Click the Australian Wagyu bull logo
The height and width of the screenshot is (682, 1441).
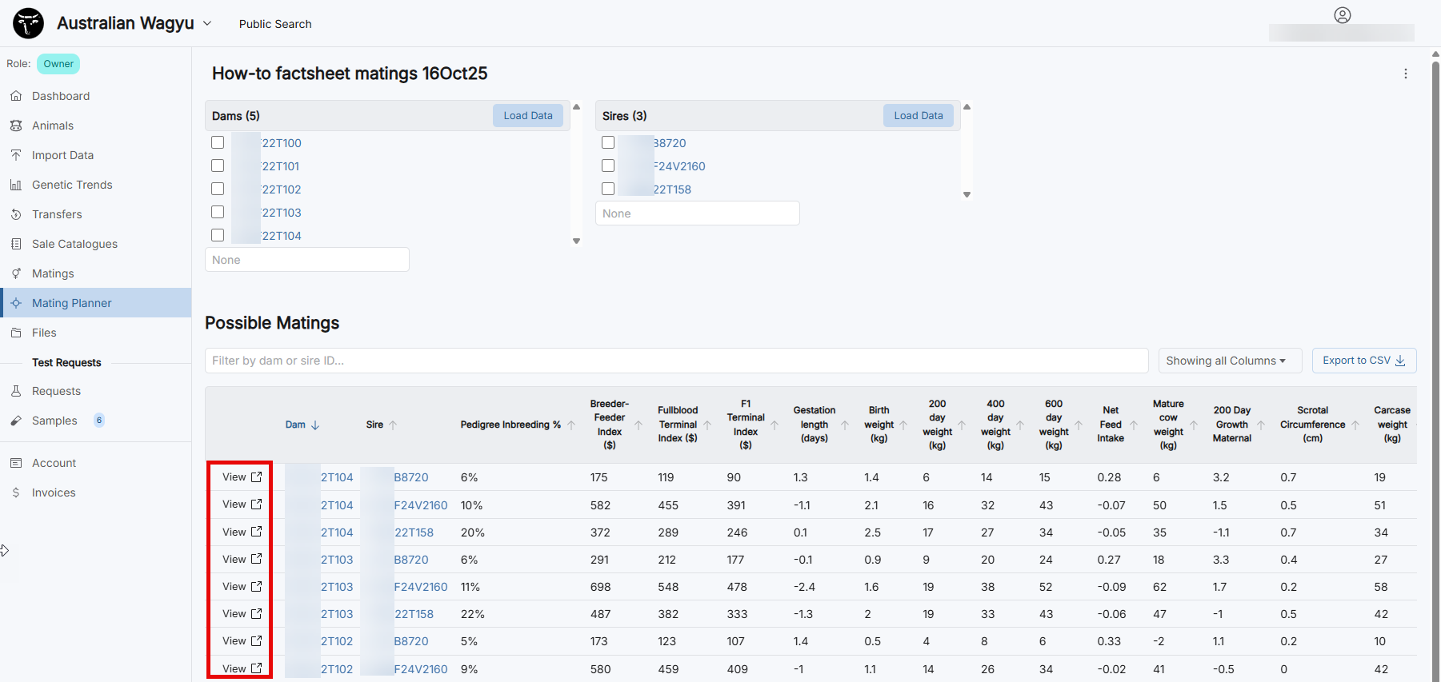(29, 23)
